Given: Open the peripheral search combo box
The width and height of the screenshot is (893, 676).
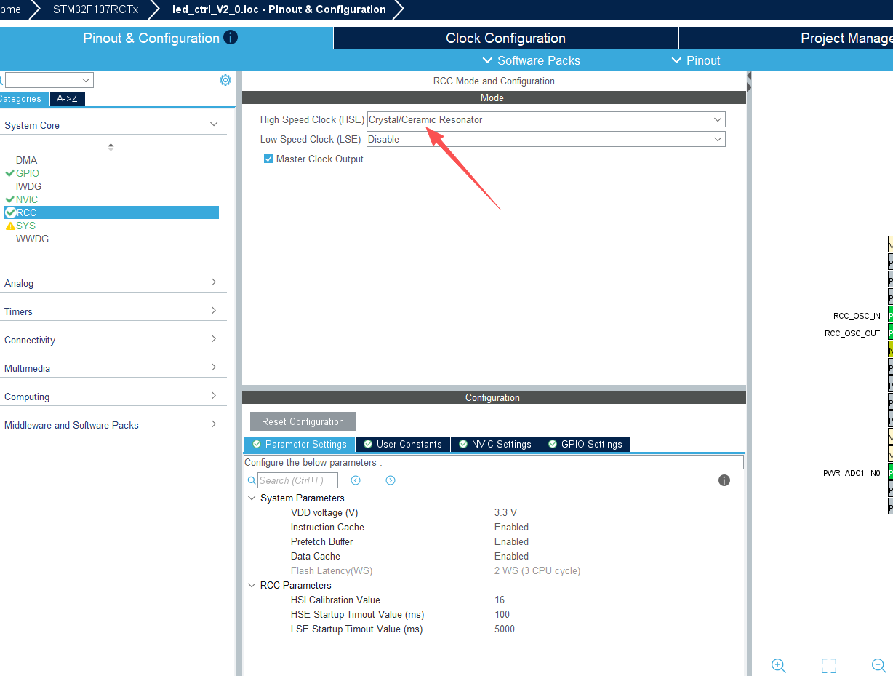Looking at the screenshot, I should [49, 80].
